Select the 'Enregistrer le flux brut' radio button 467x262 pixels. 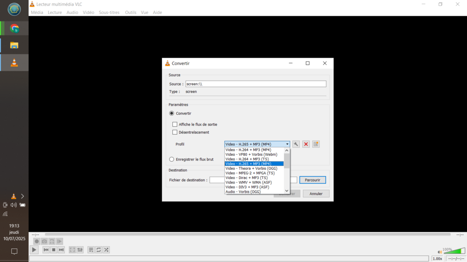pos(172,159)
